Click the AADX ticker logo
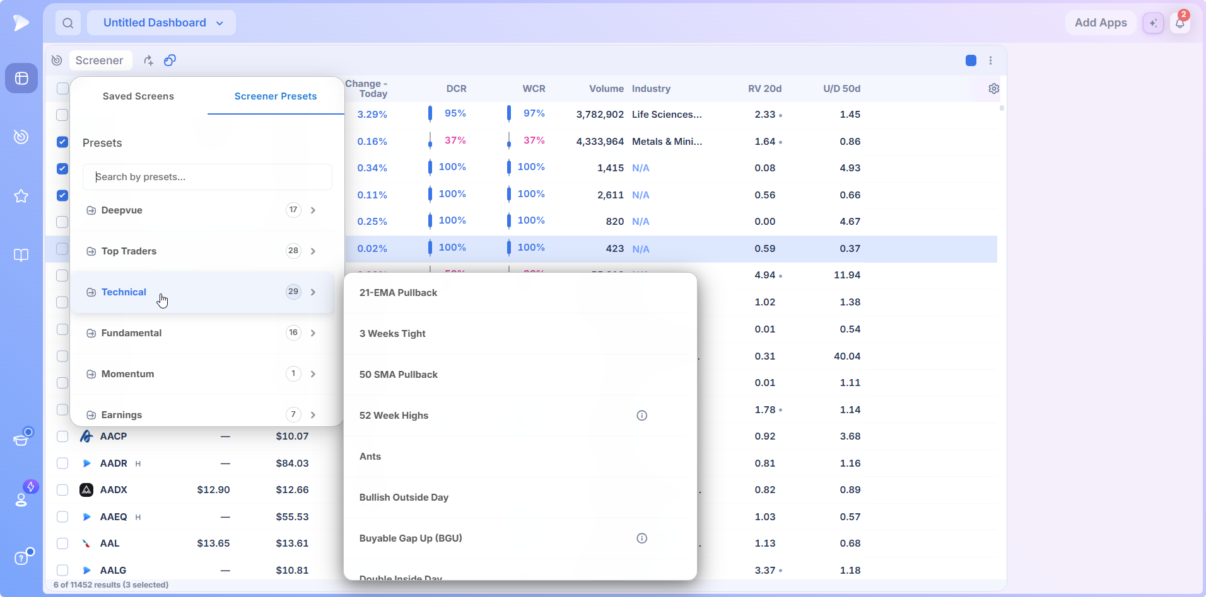 pyautogui.click(x=86, y=490)
